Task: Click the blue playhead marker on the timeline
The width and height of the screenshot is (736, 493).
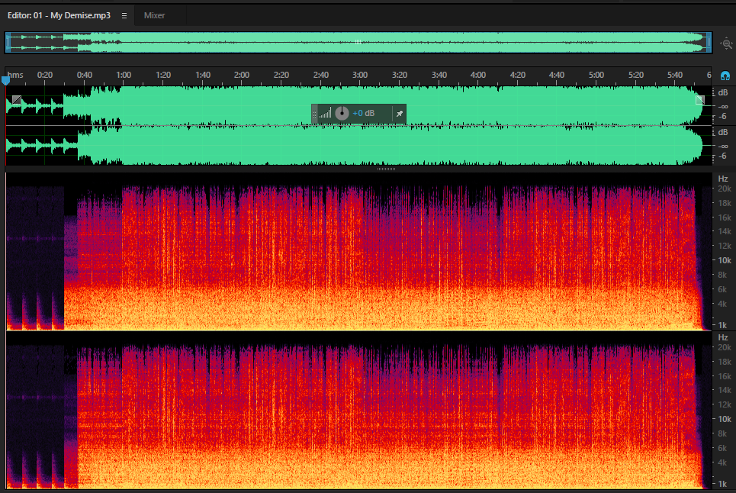Action: click(x=5, y=80)
